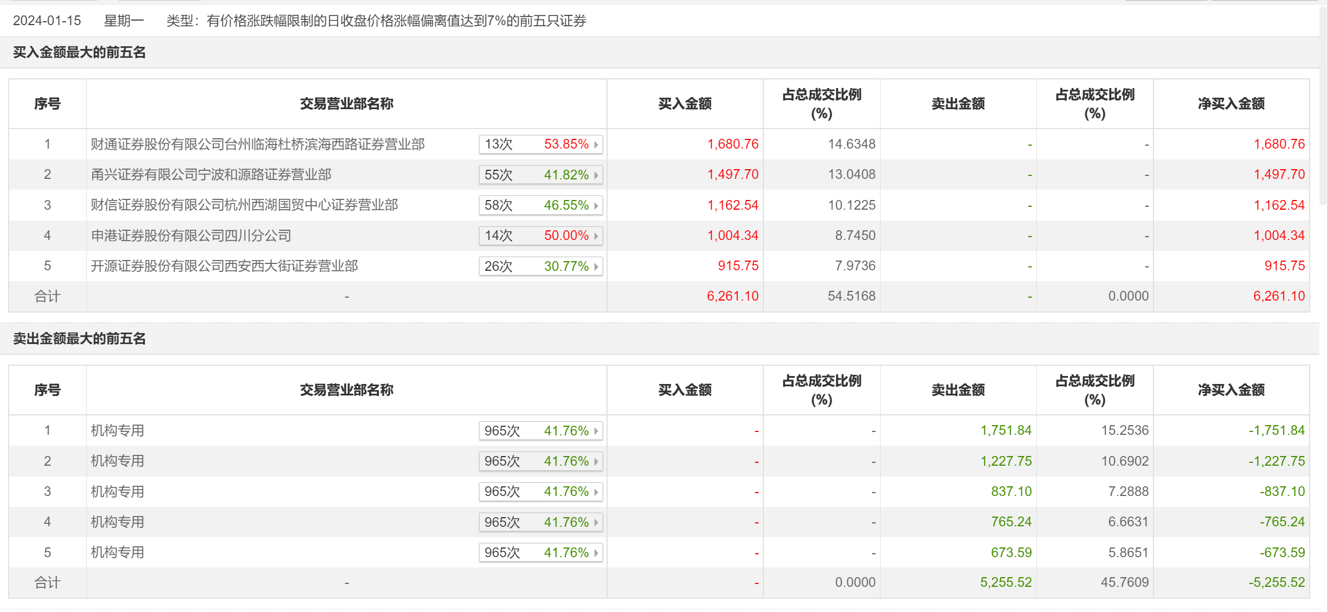
Task: Click 965次 arrow in 765.24 sell row
Action: click(x=596, y=523)
